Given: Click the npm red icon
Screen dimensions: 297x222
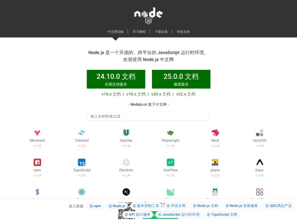Looking at the screenshot, I should (37, 162).
